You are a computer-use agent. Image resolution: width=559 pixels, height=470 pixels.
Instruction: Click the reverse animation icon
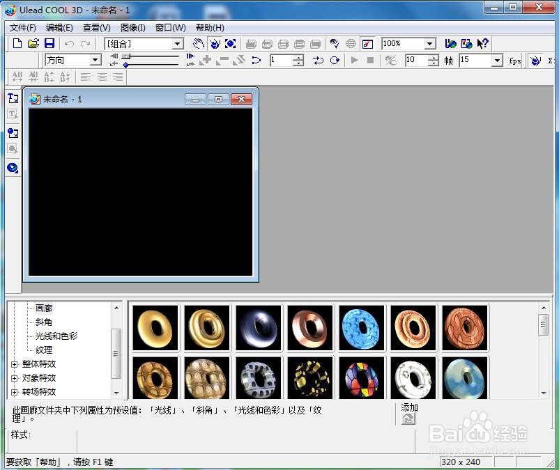(239, 60)
